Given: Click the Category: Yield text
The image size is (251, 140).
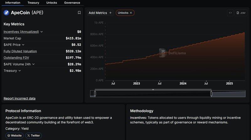Looking at the screenshot, I should (17, 128).
